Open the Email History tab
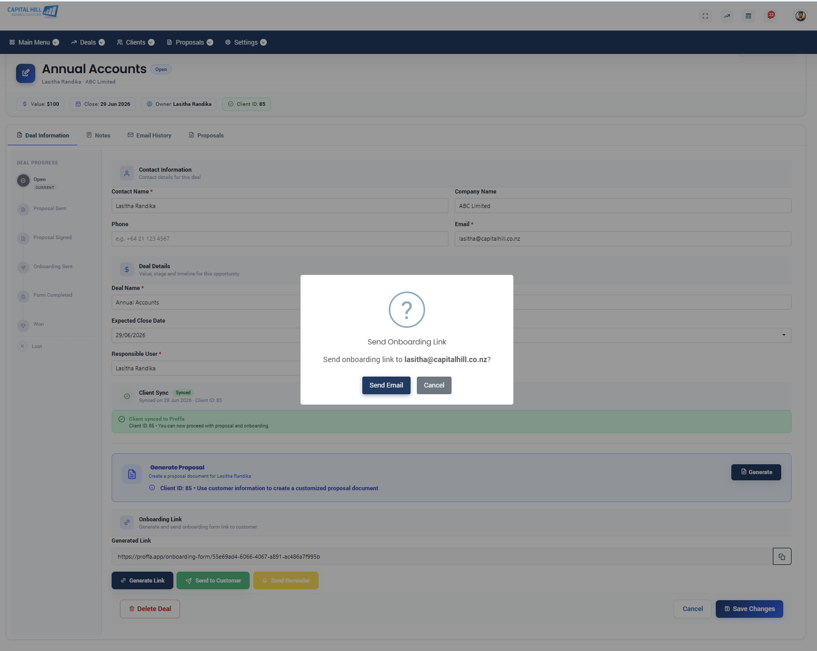 tap(149, 135)
